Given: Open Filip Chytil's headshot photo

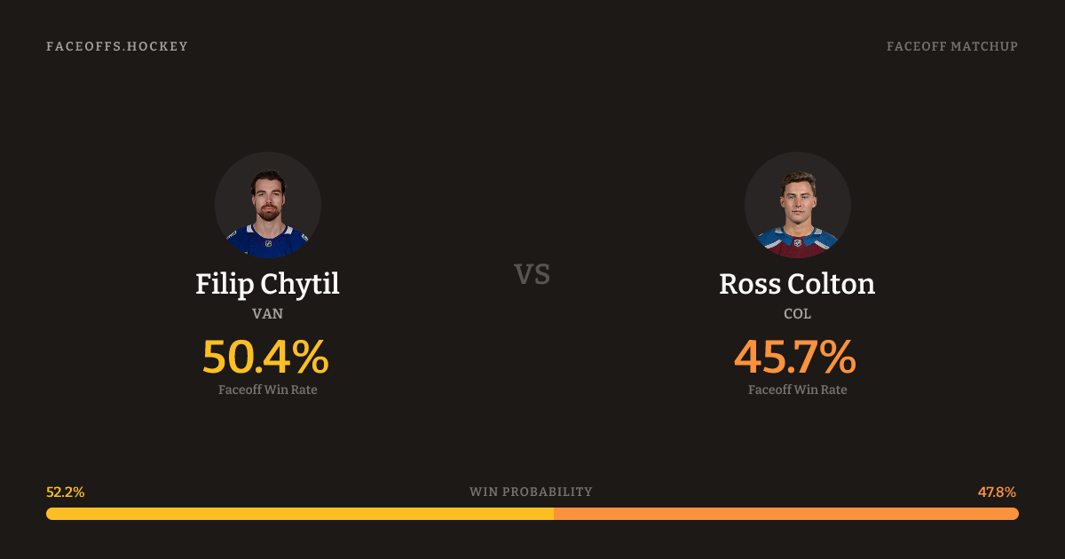Looking at the screenshot, I should pos(267,205).
